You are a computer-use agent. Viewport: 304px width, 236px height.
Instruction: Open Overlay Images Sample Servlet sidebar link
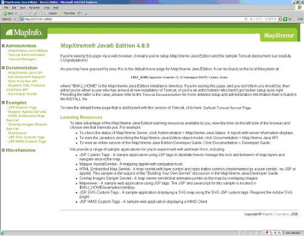[27, 126]
